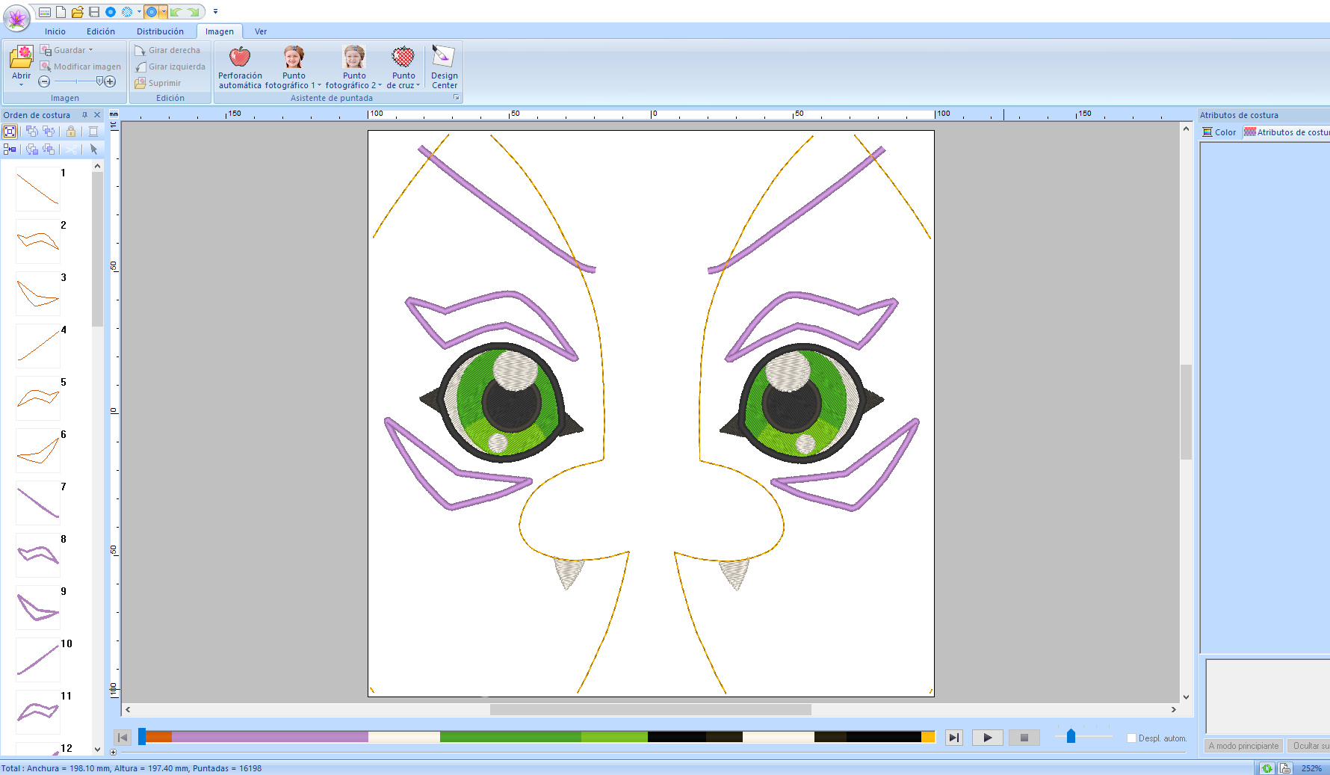Toggle the frame-fit icon in Orden de costura
Viewport: 1330px width, 775px height.
pos(10,132)
